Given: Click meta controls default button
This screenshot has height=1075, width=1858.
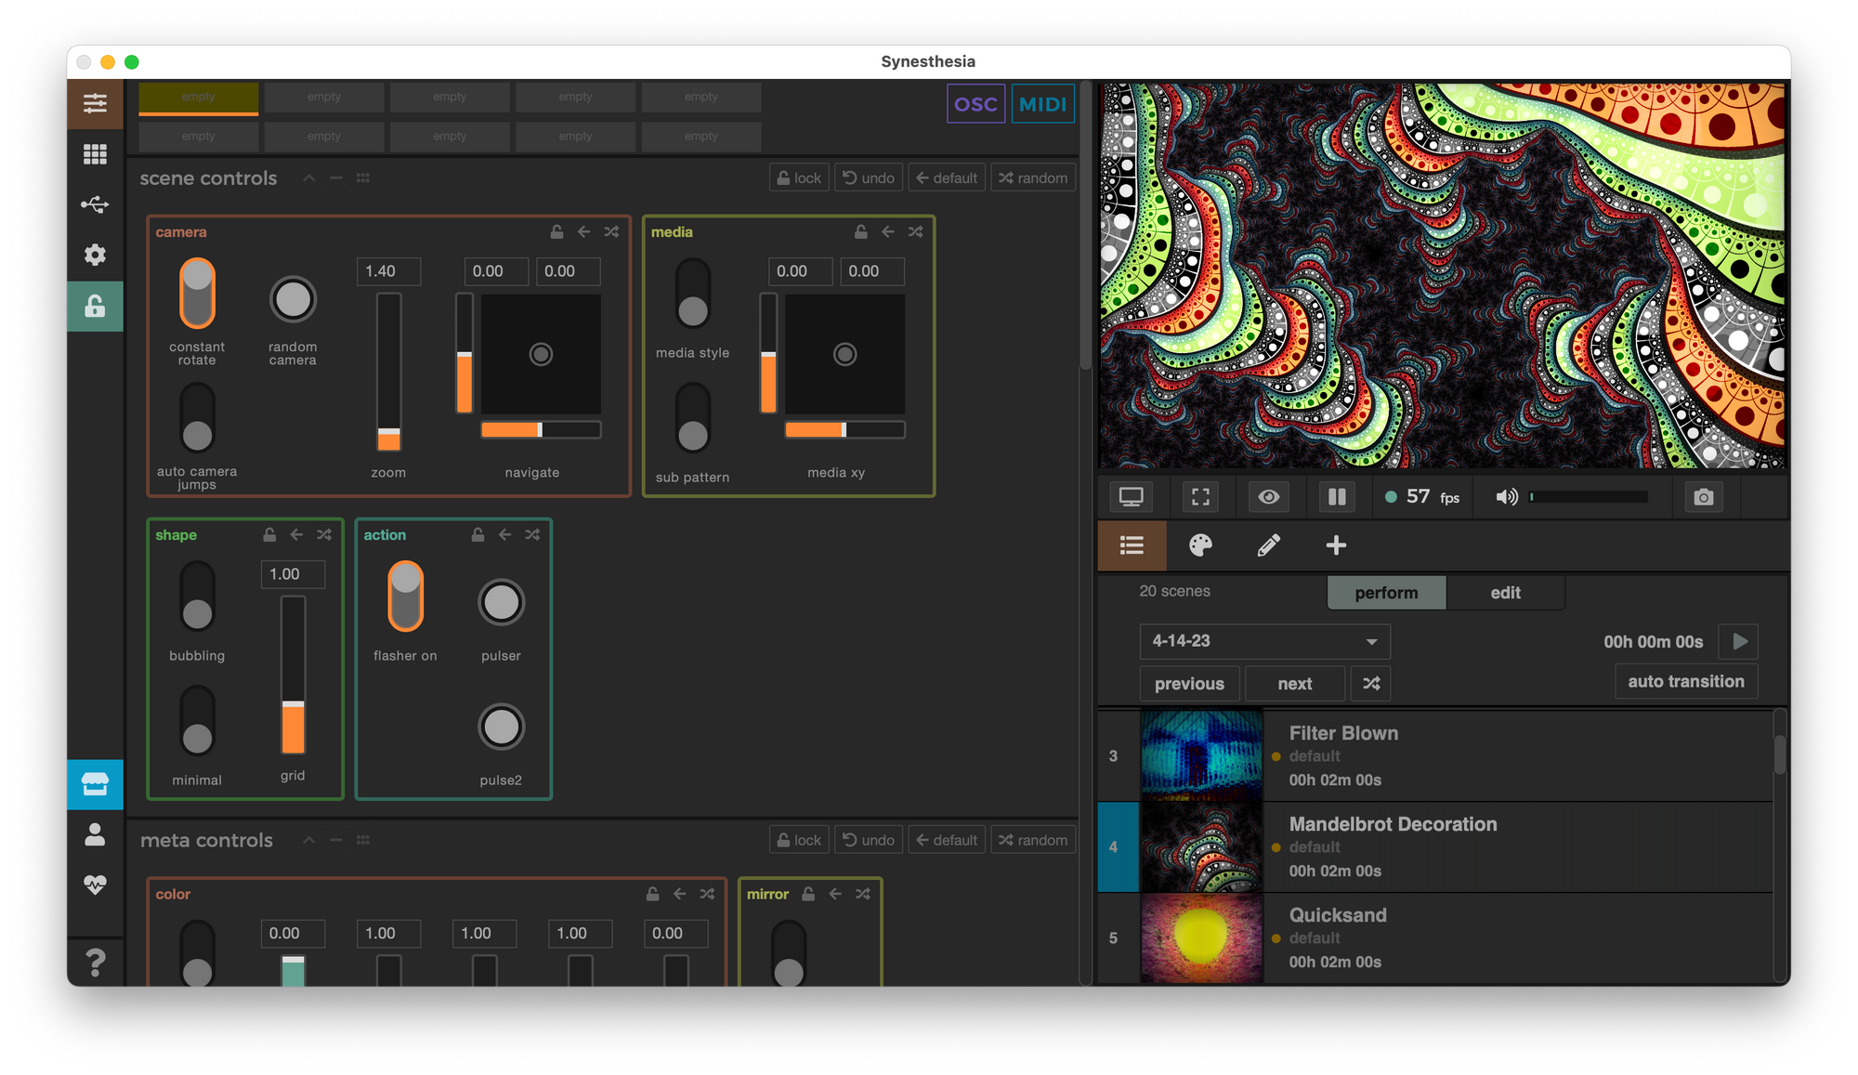Looking at the screenshot, I should coord(947,841).
